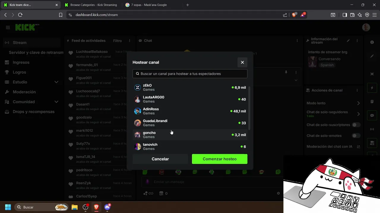Viewport: 380px width, 213px height.
Task: Click Comenzar hosteo button
Action: (x=220, y=159)
